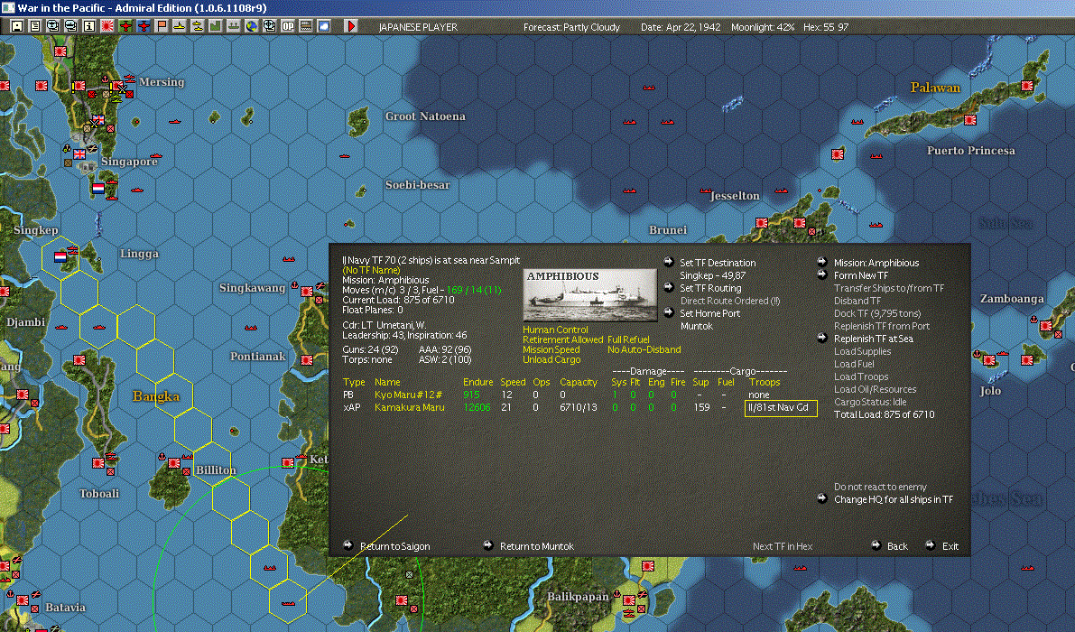Screen dimensions: 1075x632
Task: Sort ship list by Endure column
Action: pos(477,382)
